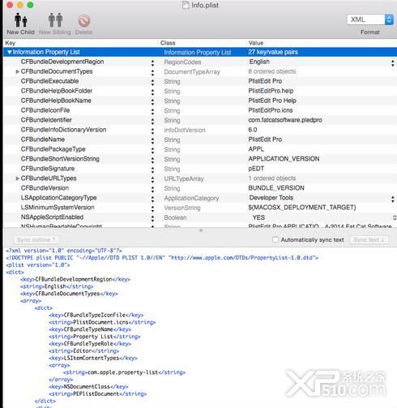The height and width of the screenshot is (408, 397).
Task: Click the value pEDT
Action: [256, 169]
